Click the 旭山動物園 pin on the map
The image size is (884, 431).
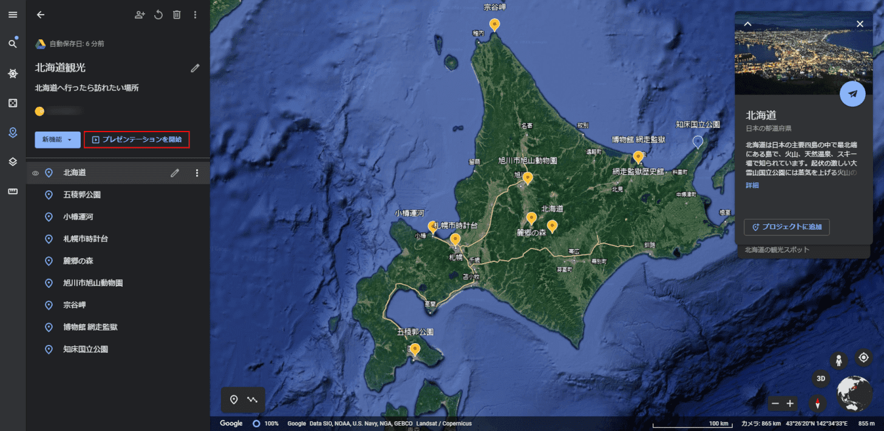(x=528, y=178)
